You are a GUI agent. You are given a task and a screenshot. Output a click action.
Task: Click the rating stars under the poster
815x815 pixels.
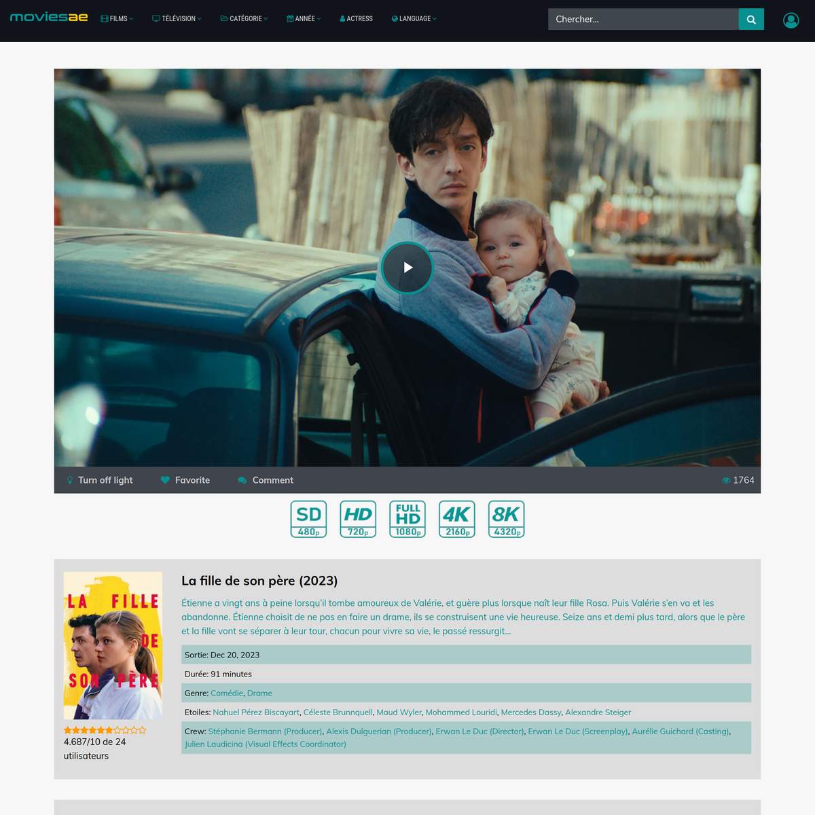pyautogui.click(x=105, y=730)
